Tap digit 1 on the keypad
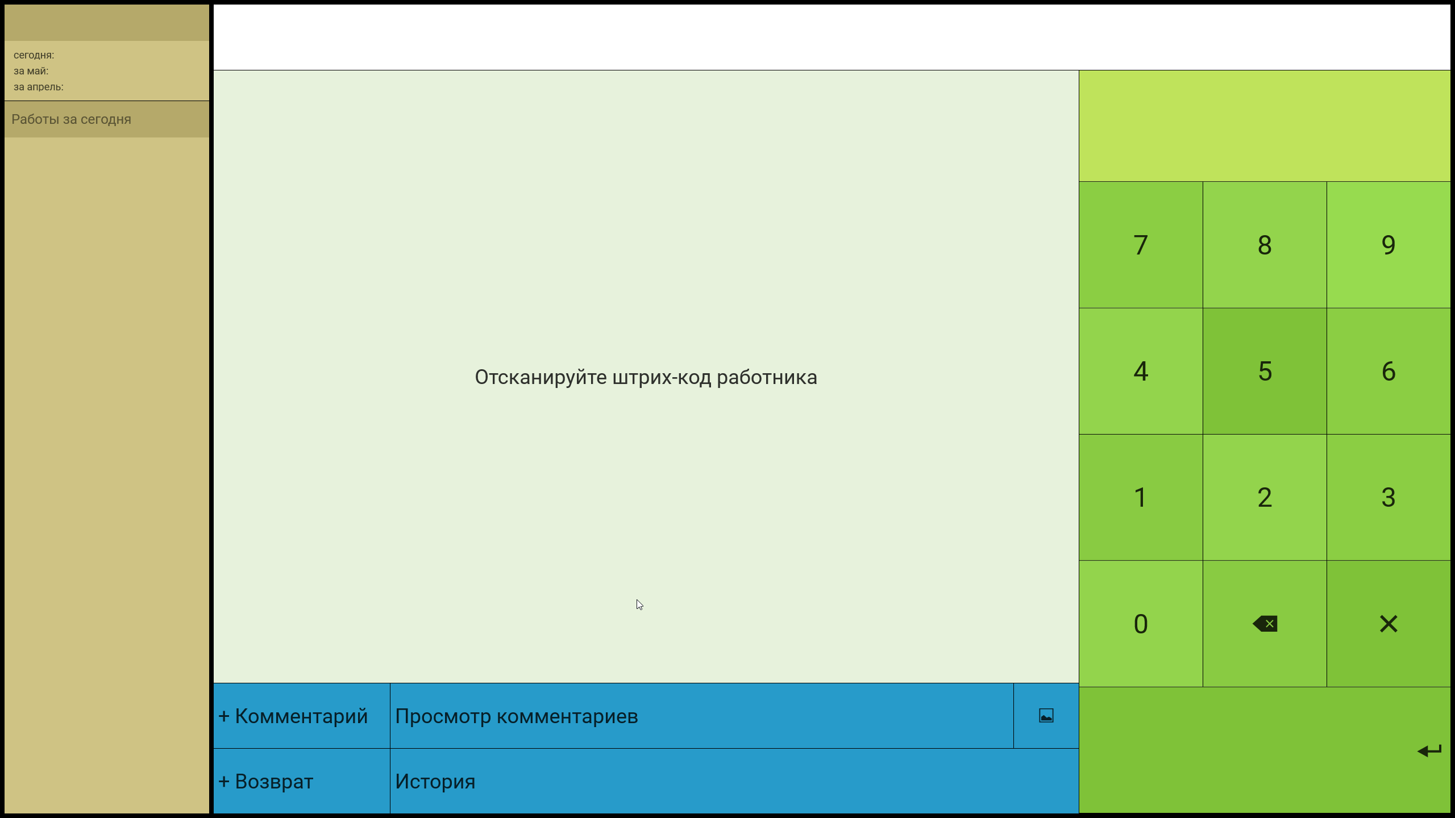The width and height of the screenshot is (1455, 818). 1141,498
